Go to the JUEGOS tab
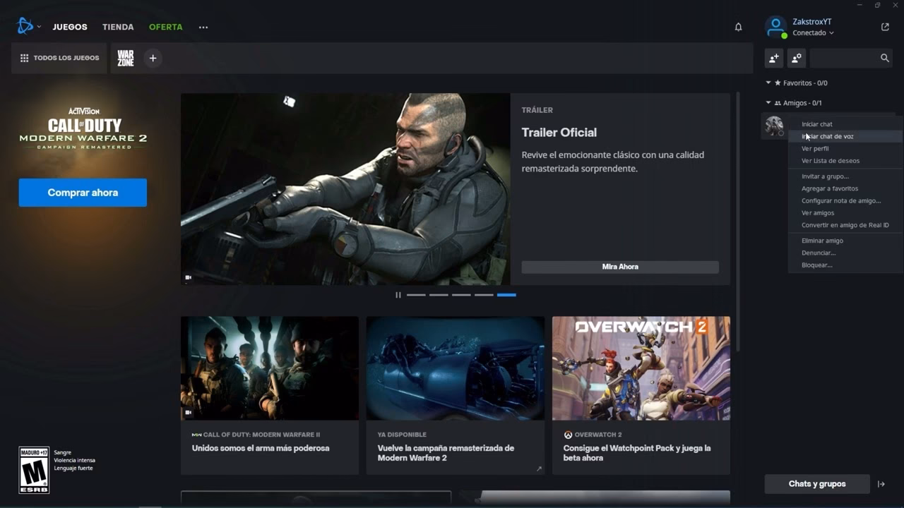This screenshot has width=904, height=508. click(x=70, y=27)
